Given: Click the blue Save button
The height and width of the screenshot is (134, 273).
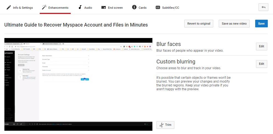Looking at the screenshot, I should [x=261, y=24].
